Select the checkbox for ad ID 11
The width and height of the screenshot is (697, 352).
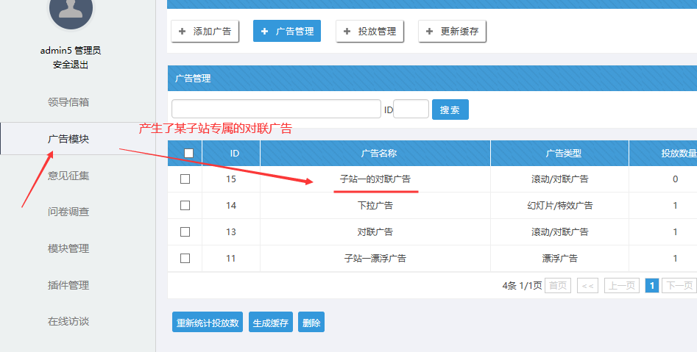pyautogui.click(x=185, y=258)
